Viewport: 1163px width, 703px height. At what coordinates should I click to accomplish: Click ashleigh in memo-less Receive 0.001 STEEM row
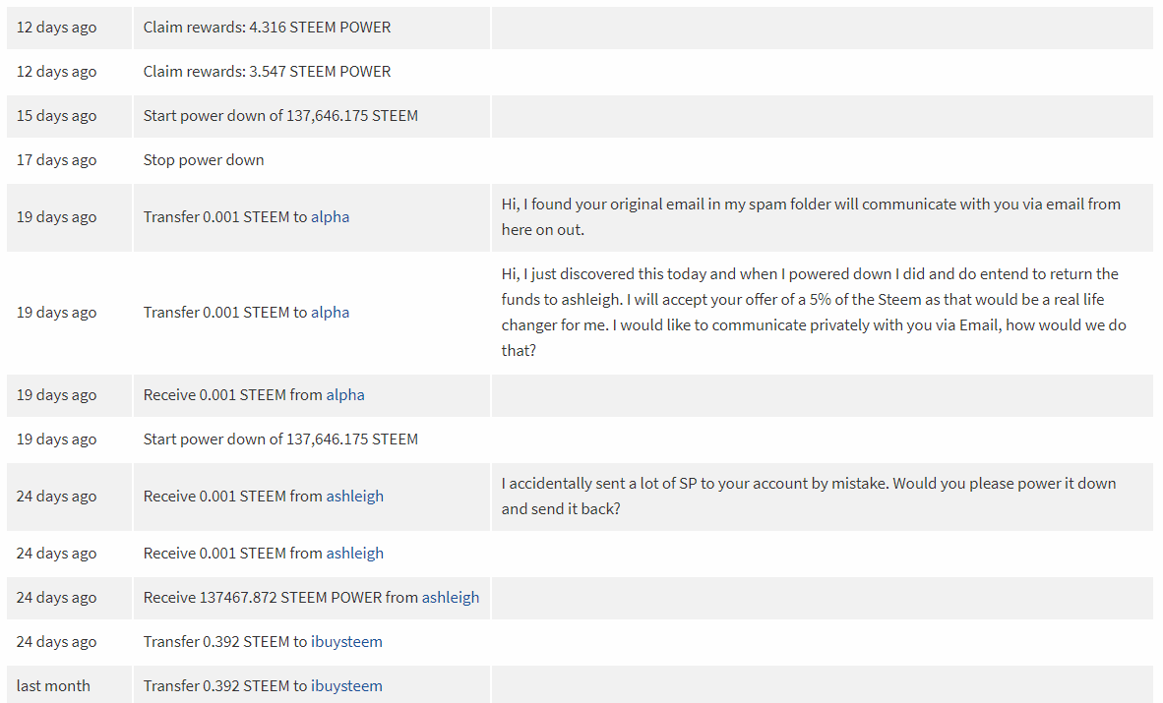click(x=355, y=554)
